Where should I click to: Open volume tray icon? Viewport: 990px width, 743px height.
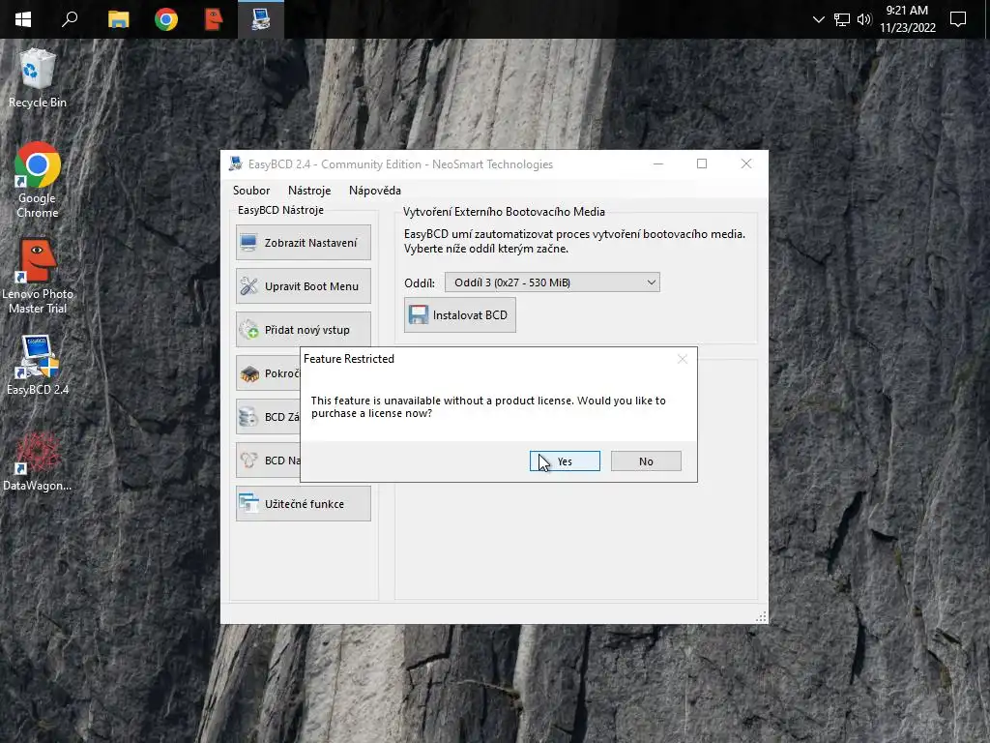tap(864, 19)
